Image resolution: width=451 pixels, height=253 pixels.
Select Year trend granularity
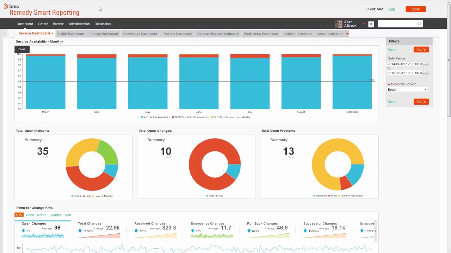tap(68, 215)
